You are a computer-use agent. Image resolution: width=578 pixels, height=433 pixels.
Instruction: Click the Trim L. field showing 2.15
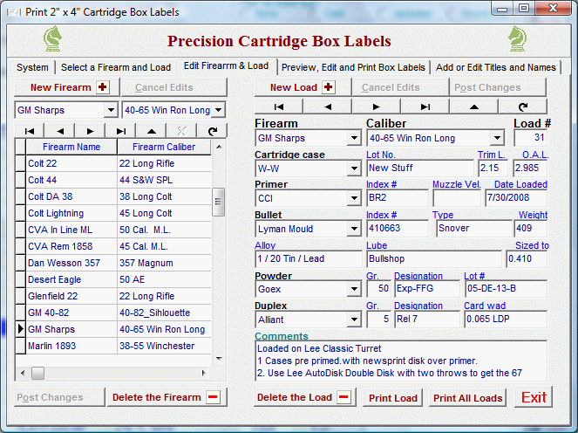(x=493, y=168)
